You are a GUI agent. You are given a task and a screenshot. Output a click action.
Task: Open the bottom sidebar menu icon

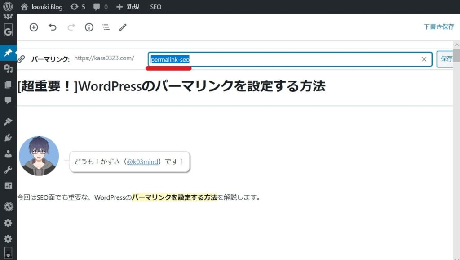(x=8, y=253)
